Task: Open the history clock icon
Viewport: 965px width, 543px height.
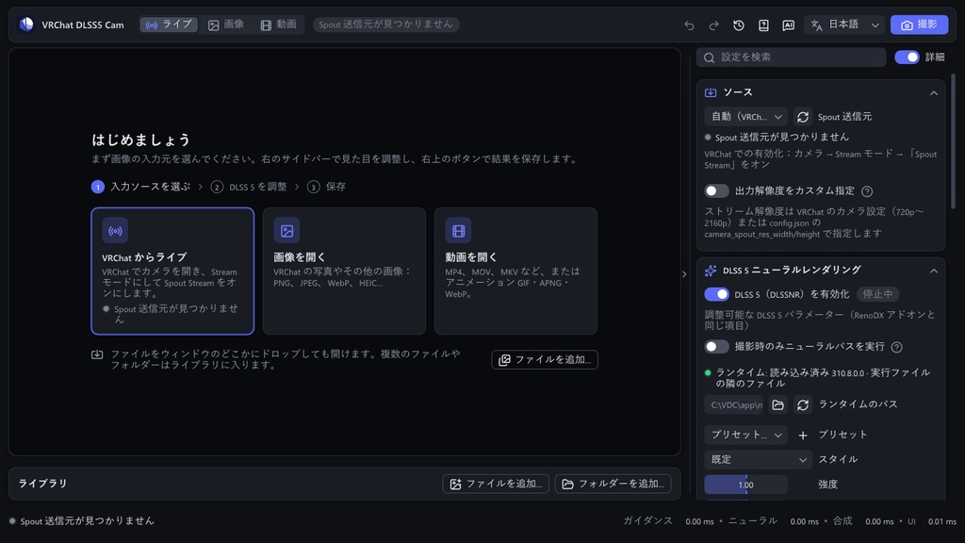Action: 739,25
